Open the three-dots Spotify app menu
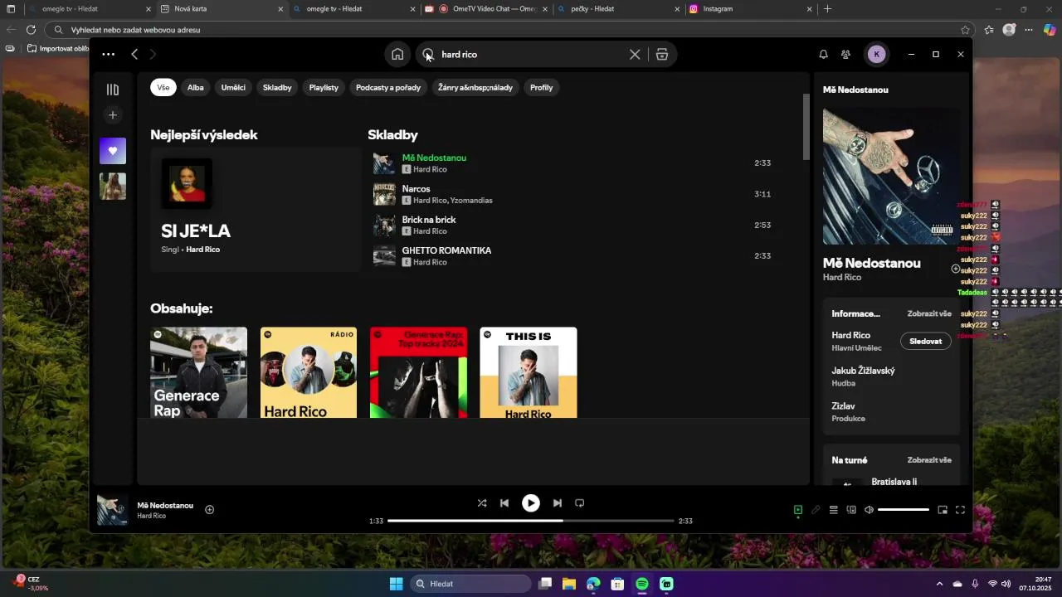Viewport: 1062px width, 597px height. [x=109, y=55]
